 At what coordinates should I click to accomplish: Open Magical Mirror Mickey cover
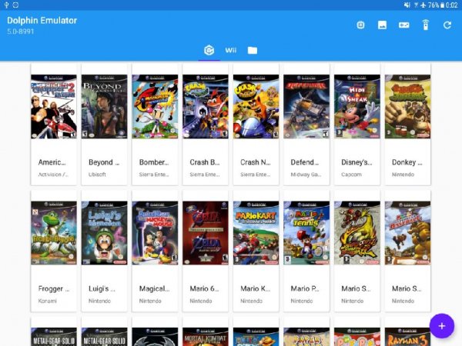point(155,233)
